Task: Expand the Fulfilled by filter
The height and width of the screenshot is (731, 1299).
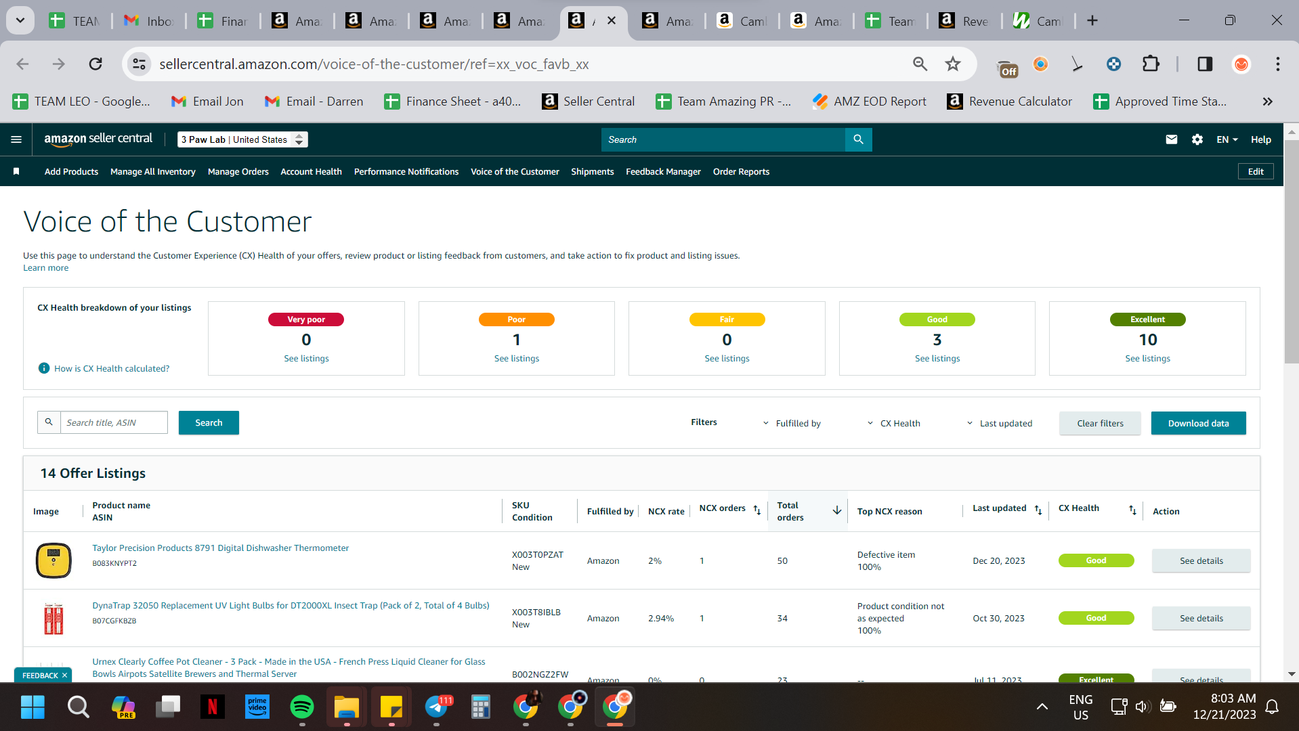Action: pyautogui.click(x=792, y=423)
